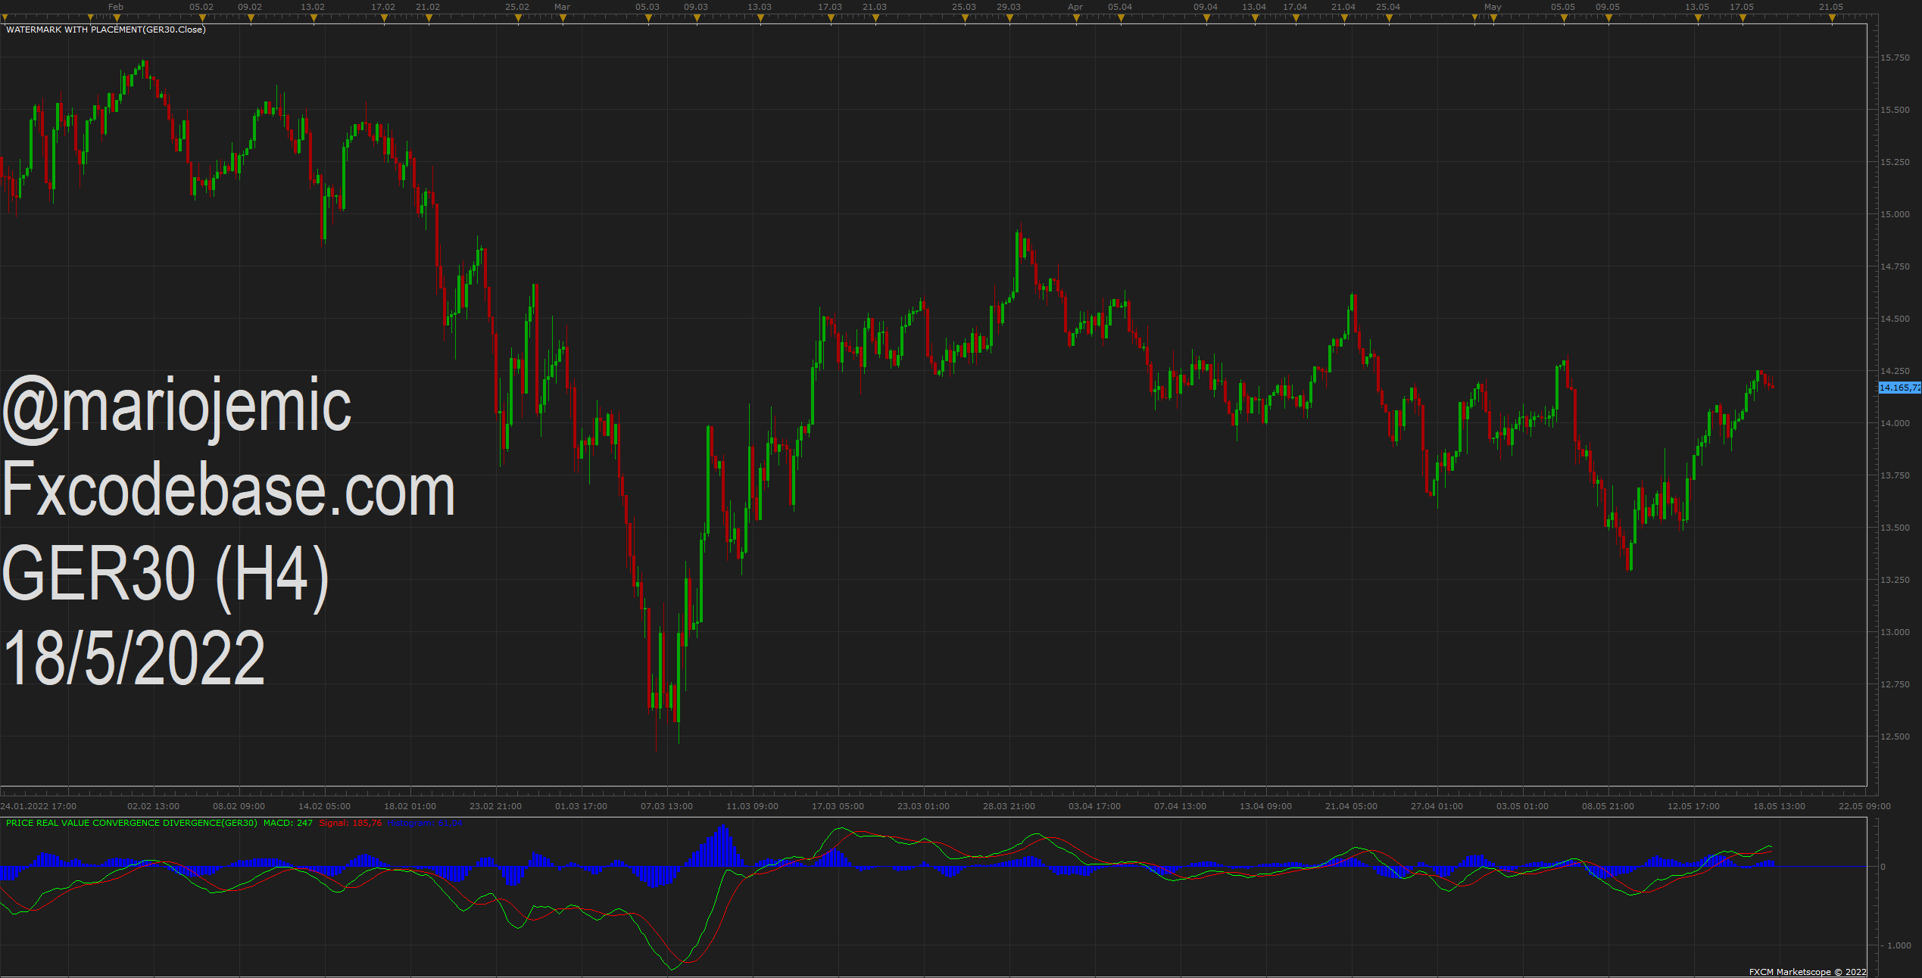The width and height of the screenshot is (1922, 978).
Task: Click the red Signal: 185,76 label
Action: click(x=351, y=823)
